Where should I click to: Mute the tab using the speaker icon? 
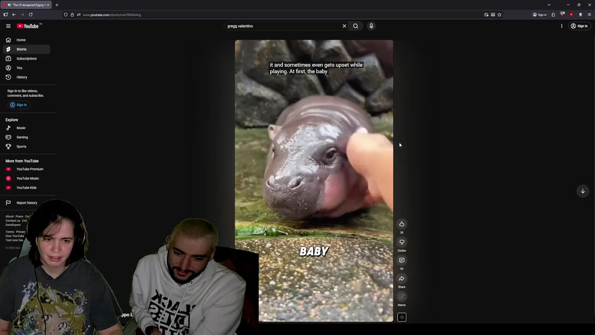pyautogui.click(x=9, y=5)
